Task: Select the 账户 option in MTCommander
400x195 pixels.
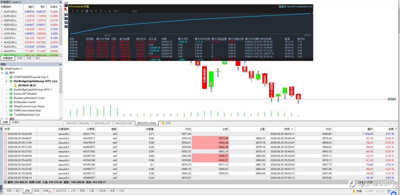Action: (x=116, y=11)
